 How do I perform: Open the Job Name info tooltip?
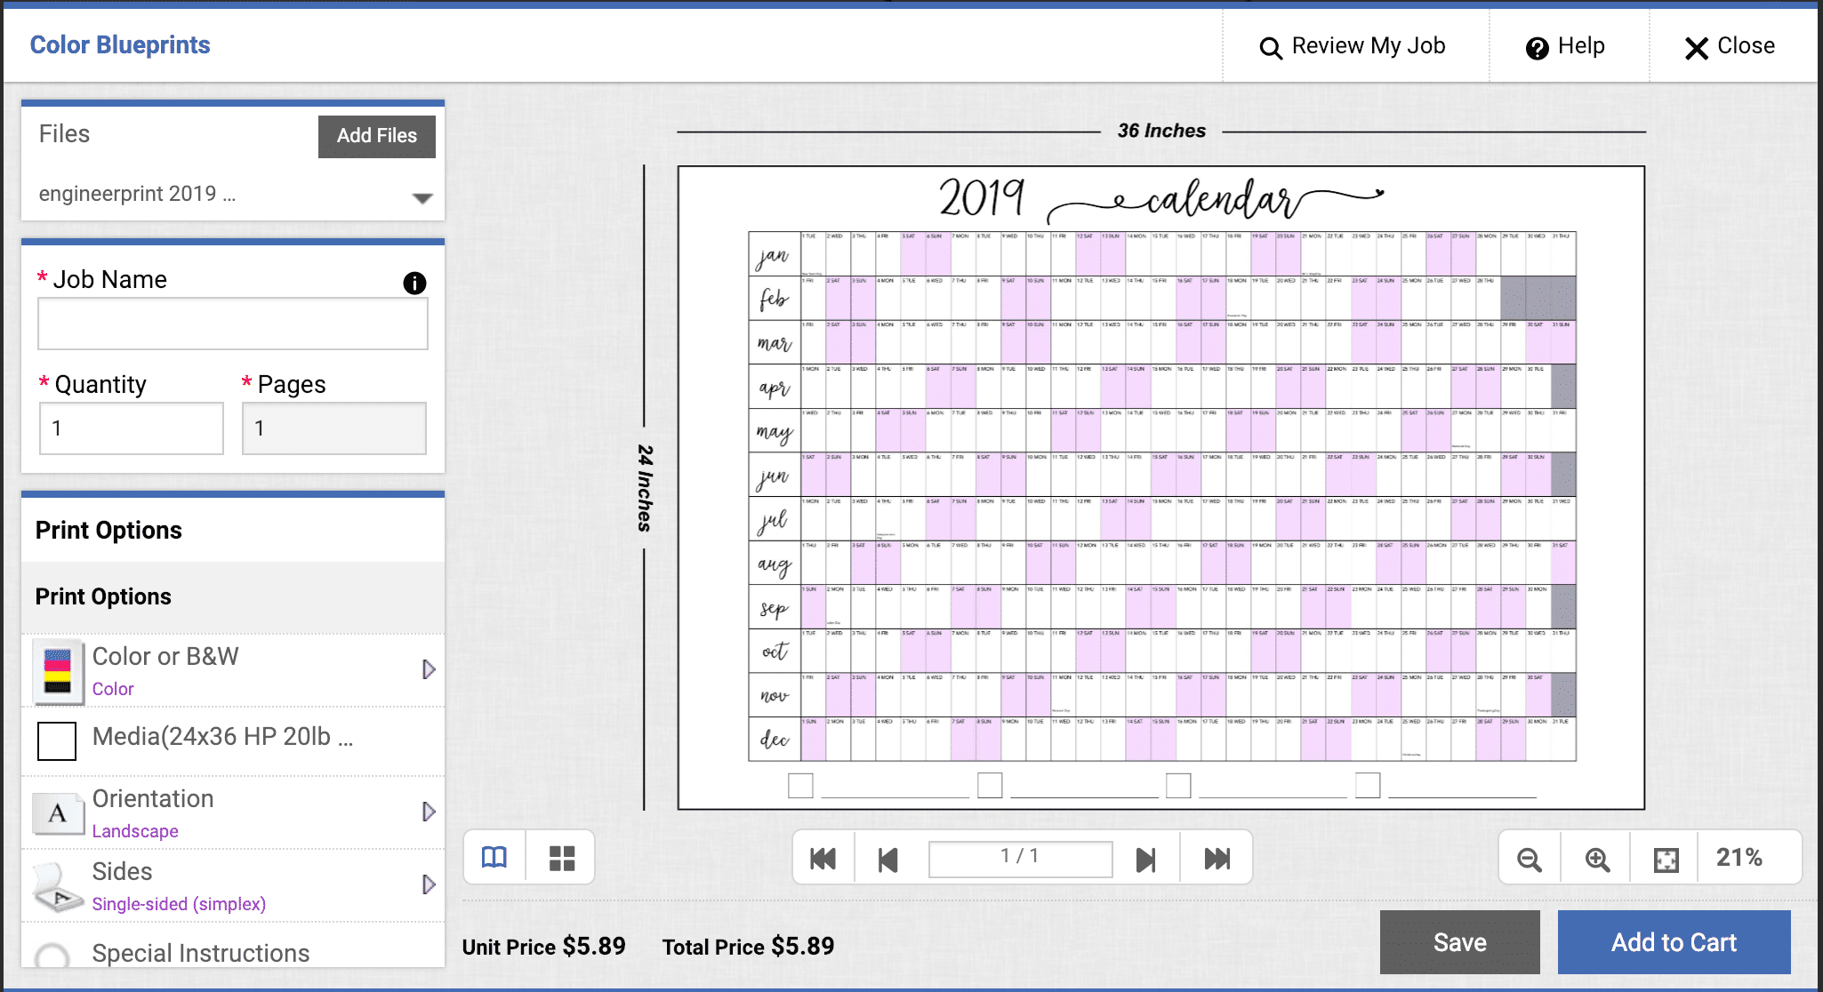(414, 283)
